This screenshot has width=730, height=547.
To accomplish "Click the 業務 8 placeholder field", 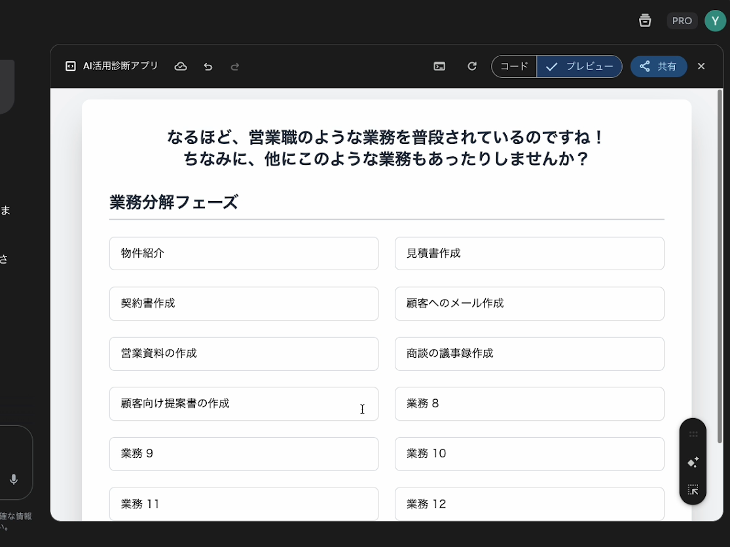I will click(529, 404).
